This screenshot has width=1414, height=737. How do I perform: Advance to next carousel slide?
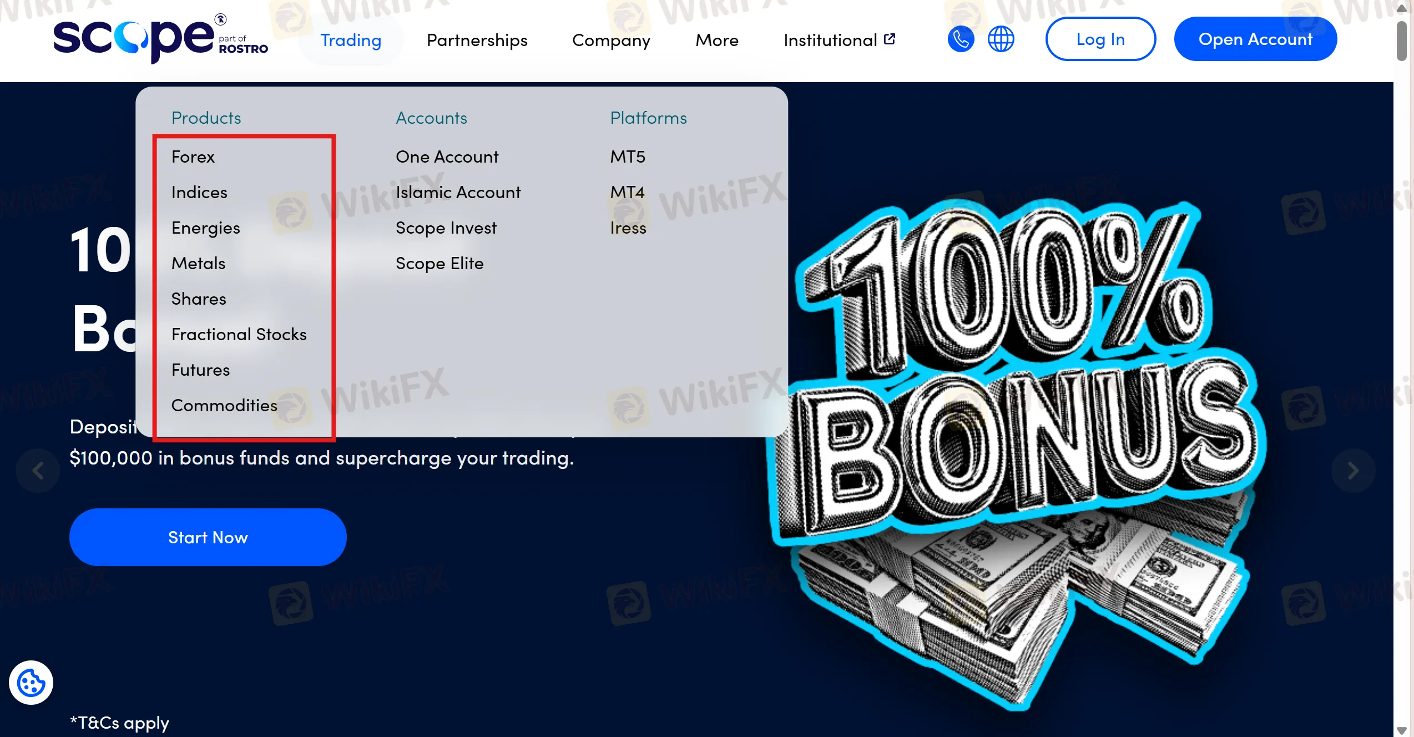pyautogui.click(x=1353, y=471)
